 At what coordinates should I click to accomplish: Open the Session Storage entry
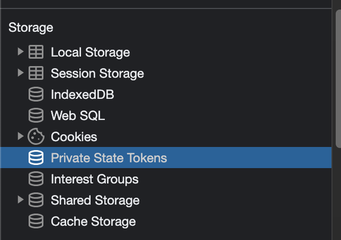tap(97, 73)
